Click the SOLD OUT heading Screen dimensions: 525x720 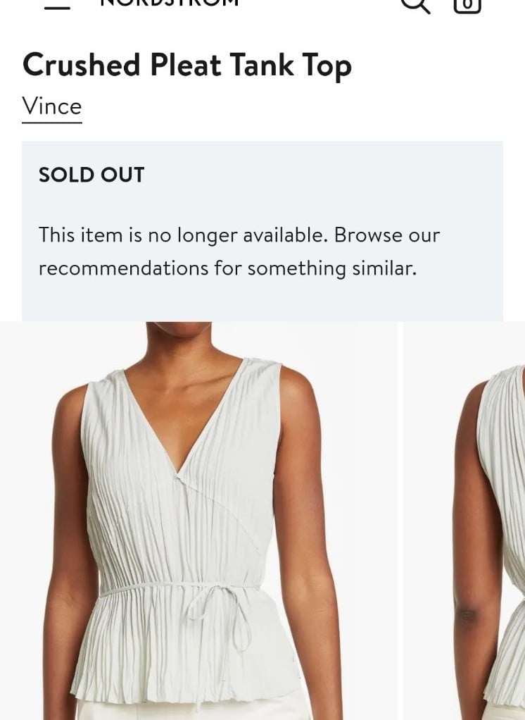tap(91, 175)
